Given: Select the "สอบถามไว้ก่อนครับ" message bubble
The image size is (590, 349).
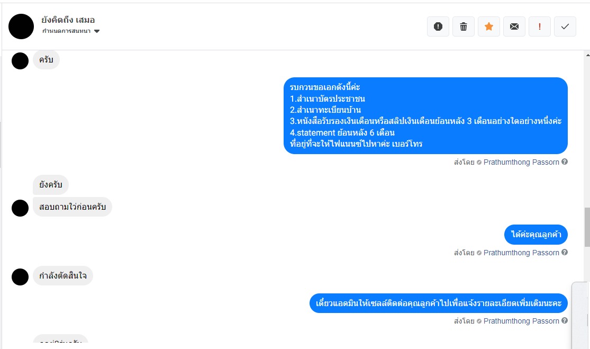Looking at the screenshot, I should (72, 207).
